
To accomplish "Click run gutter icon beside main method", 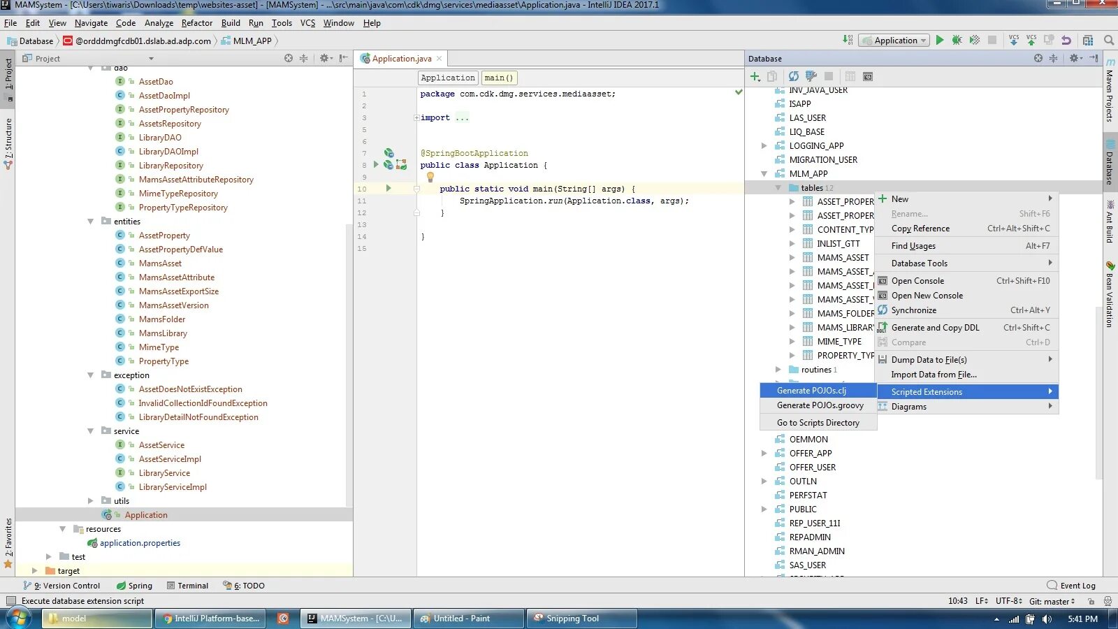I will coord(389,188).
